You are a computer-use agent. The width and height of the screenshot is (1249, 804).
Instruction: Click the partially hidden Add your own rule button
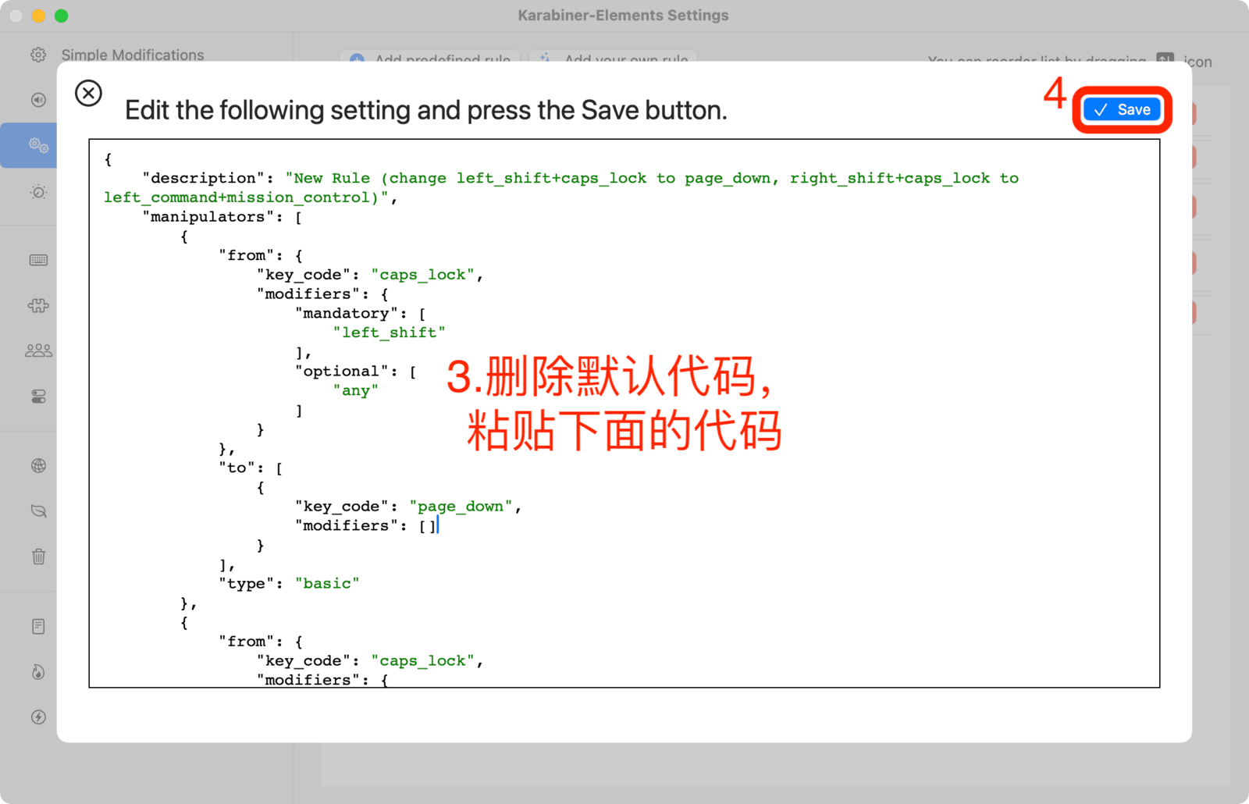(614, 56)
